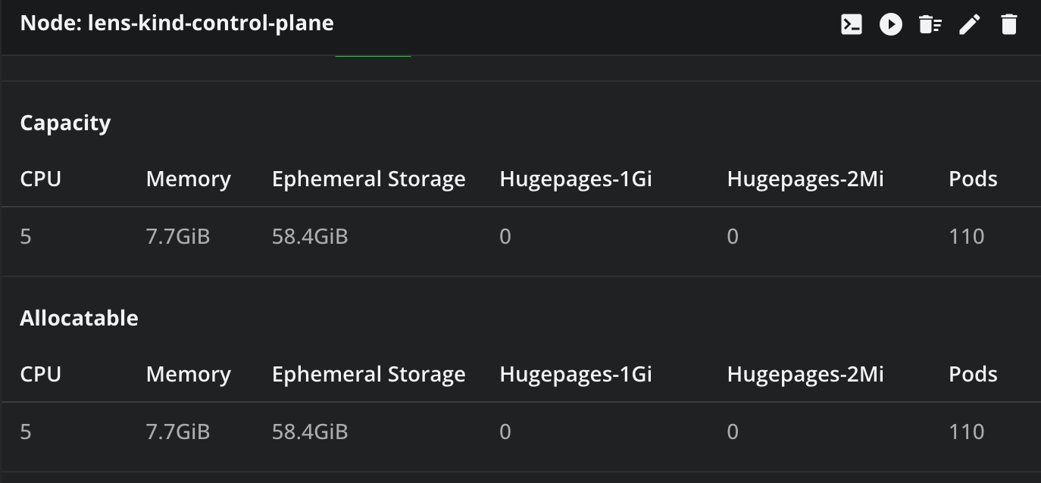This screenshot has width=1041, height=483.
Task: Click the CPU header under Allocatable
Action: pos(41,375)
